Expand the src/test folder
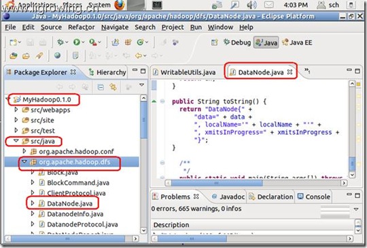The width and height of the screenshot is (367, 248). coord(16,130)
